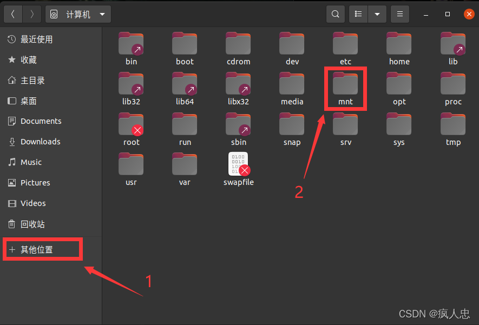Screen dimensions: 479x325
Task: Select the home folder icon
Action: click(399, 44)
